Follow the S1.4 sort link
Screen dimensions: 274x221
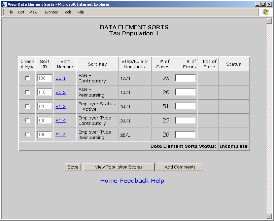tap(61, 120)
